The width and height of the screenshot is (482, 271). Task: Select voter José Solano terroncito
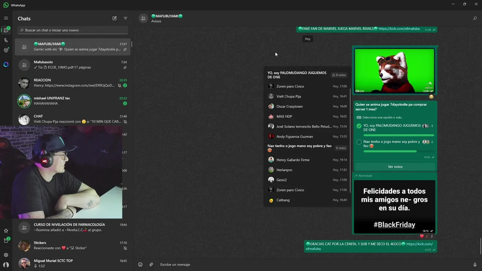pos(307,126)
